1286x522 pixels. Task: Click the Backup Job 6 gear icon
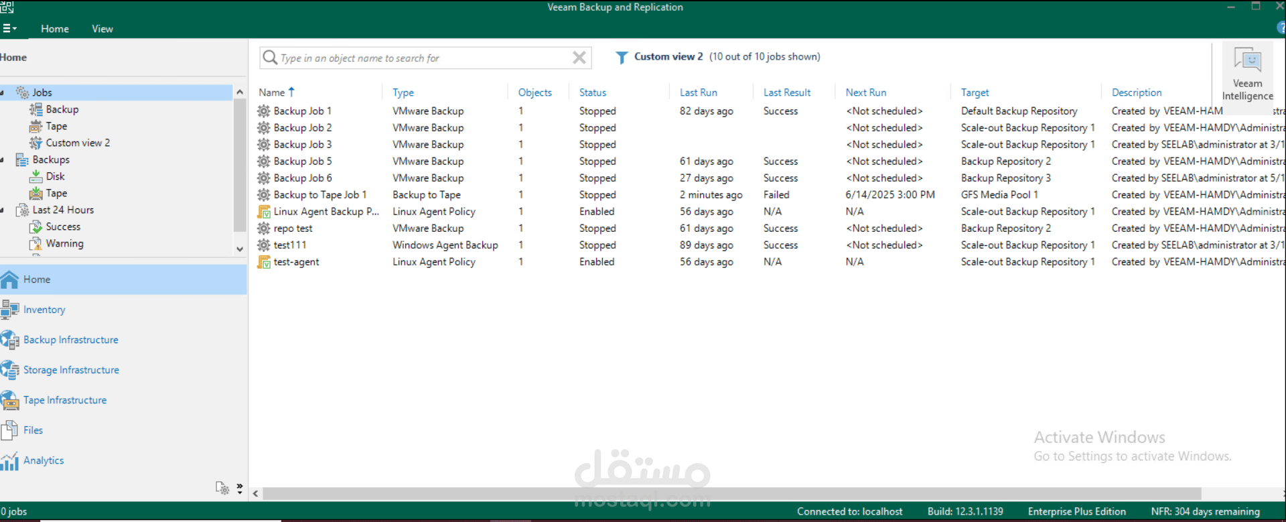[x=264, y=178]
